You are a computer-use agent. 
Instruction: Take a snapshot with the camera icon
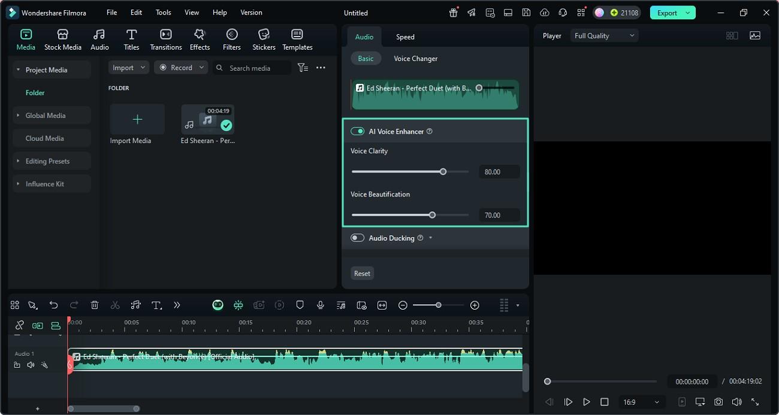[718, 402]
